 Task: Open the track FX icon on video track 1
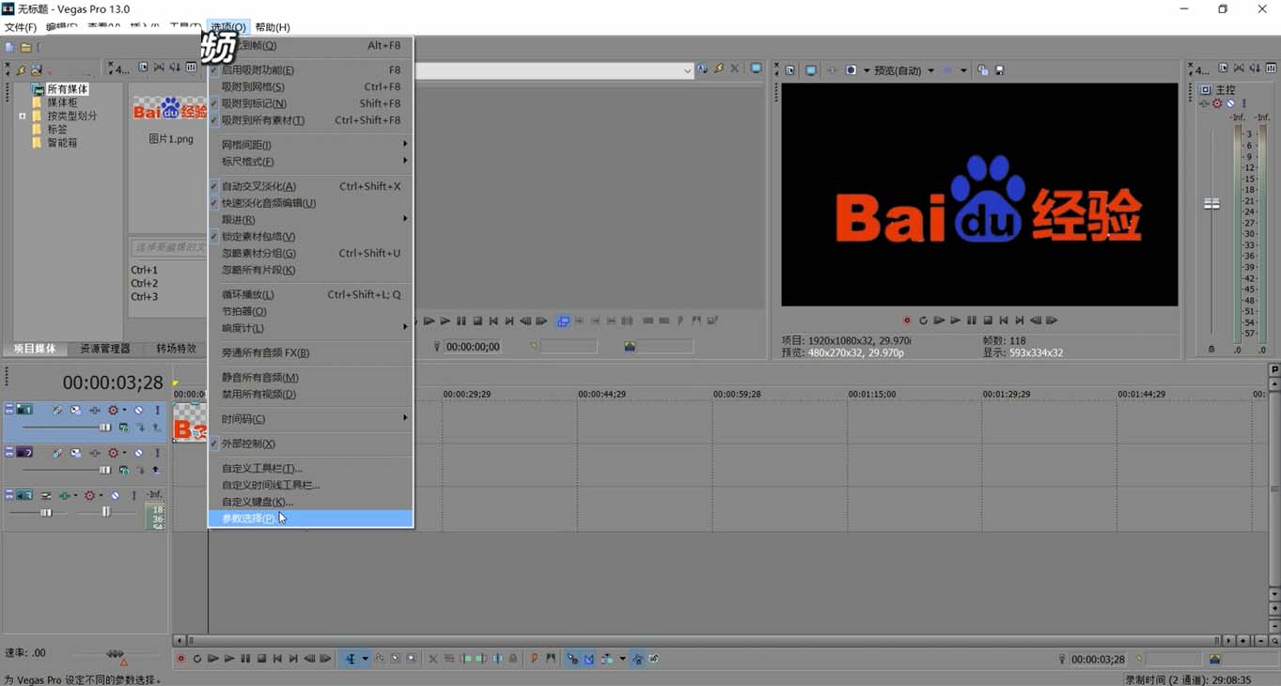click(x=95, y=411)
